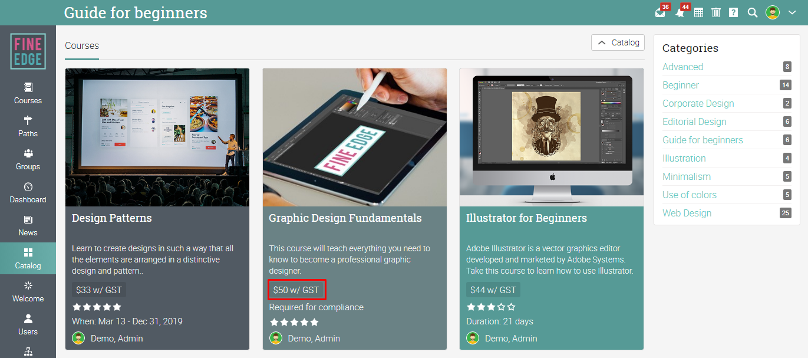
Task: Click the $44 w/ GST price
Action: tap(493, 290)
